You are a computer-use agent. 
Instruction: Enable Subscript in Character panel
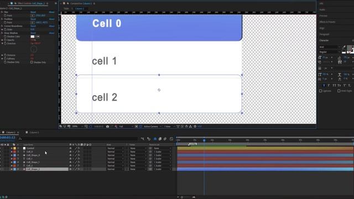[x=349, y=85]
